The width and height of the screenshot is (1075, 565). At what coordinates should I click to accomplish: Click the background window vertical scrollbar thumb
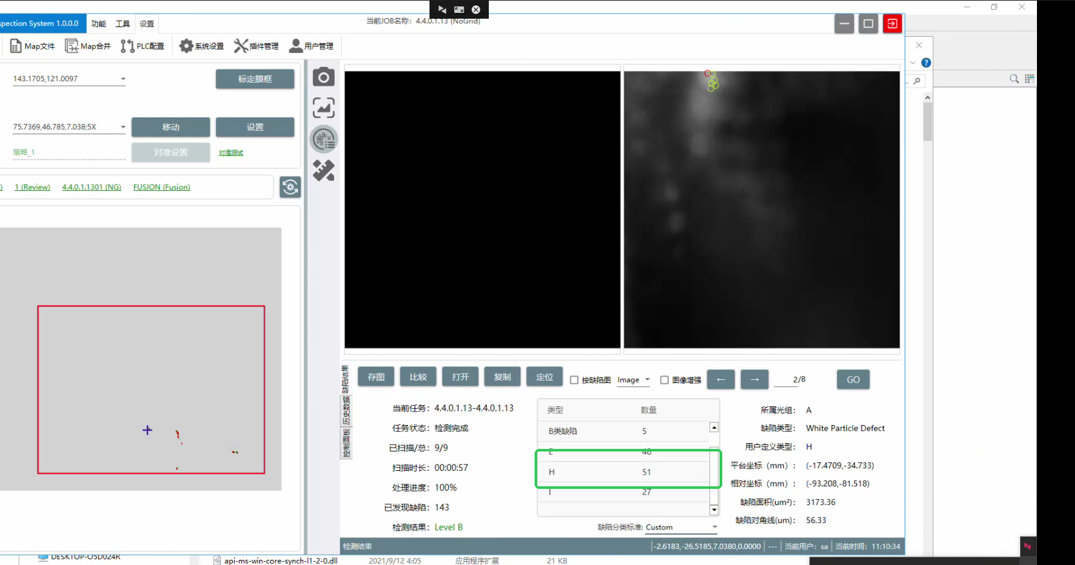point(927,122)
